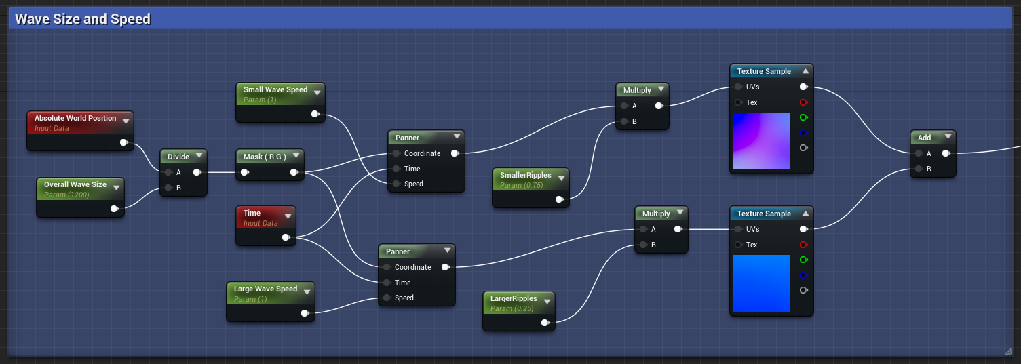Click the Divide node's output pin
Screen dimensions: 1021x364
[x=197, y=172]
